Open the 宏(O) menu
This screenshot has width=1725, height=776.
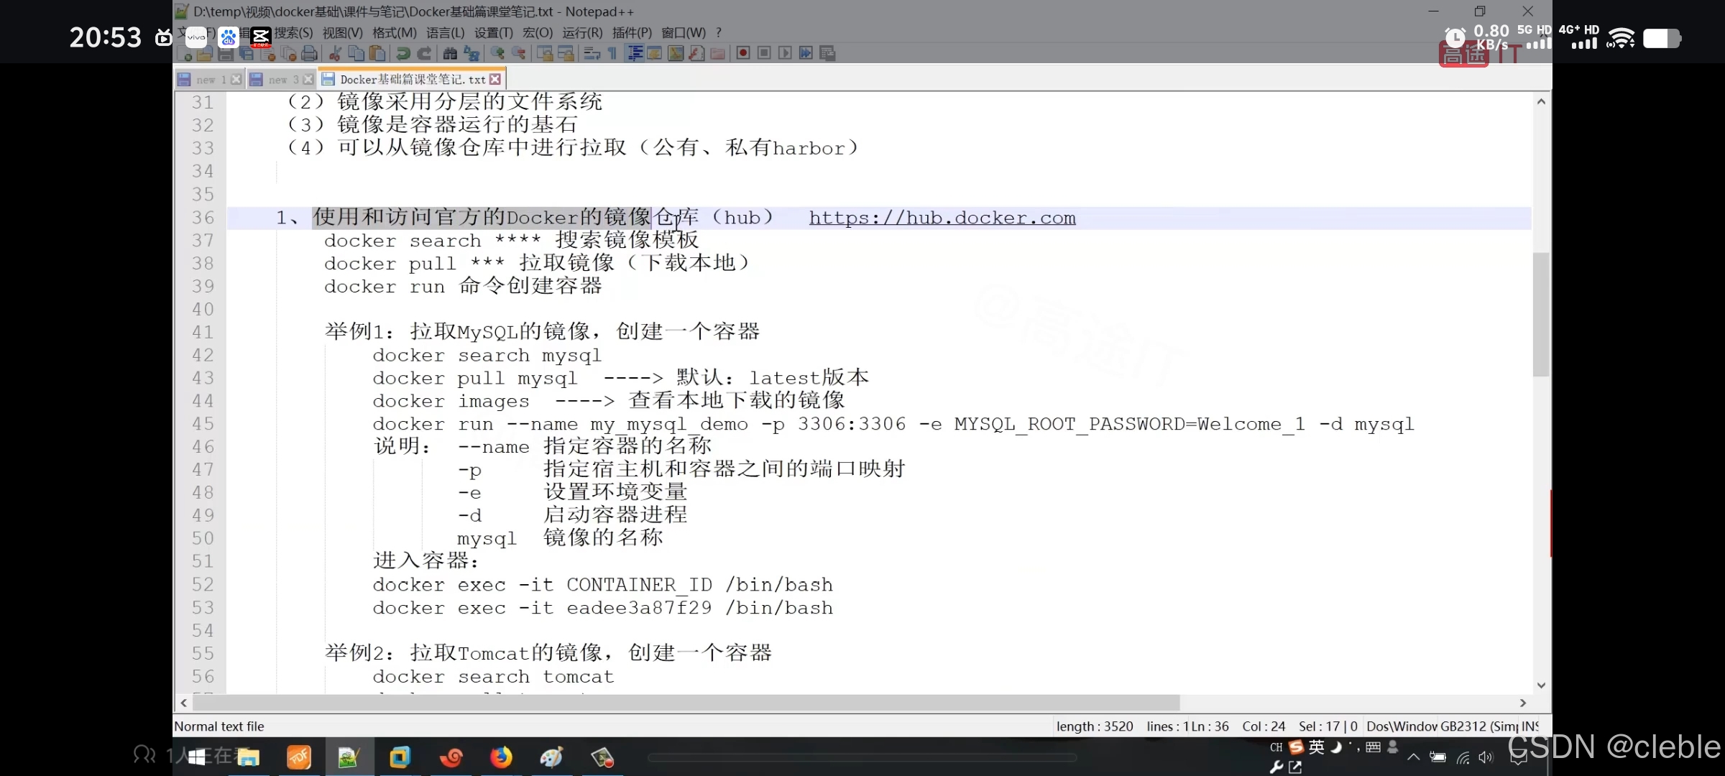537,33
